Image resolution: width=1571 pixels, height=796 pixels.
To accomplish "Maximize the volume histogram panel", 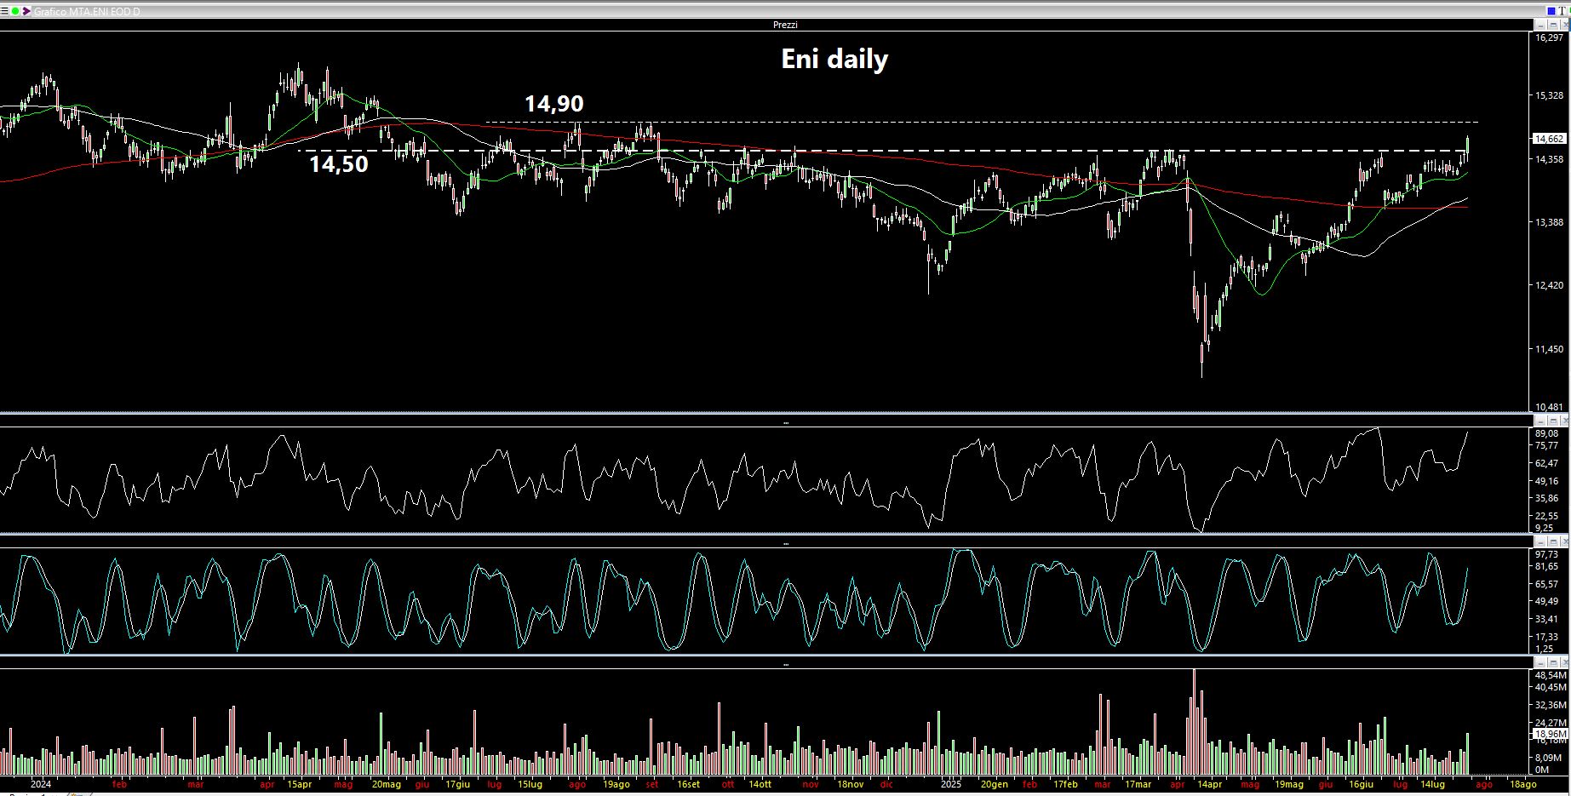I will tap(1553, 661).
